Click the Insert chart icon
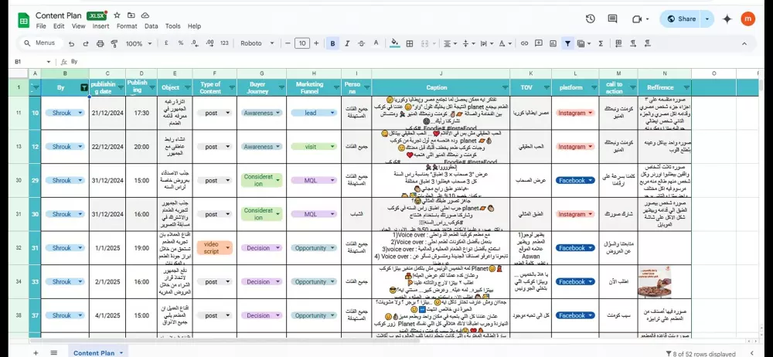Screen dimensions: 773x357 (x=553, y=43)
